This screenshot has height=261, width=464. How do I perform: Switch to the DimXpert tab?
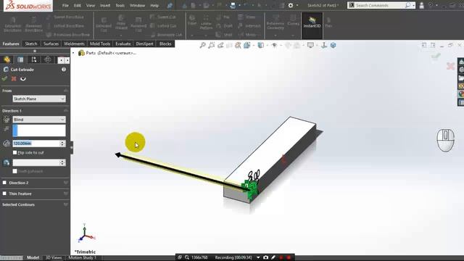(x=145, y=43)
